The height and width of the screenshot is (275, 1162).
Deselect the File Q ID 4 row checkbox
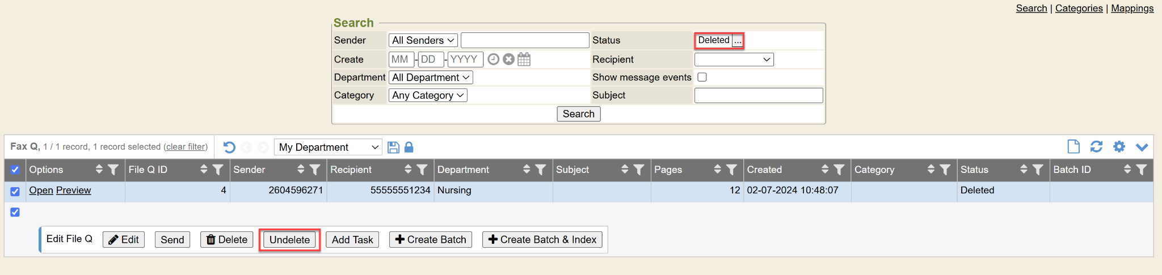pyautogui.click(x=15, y=191)
